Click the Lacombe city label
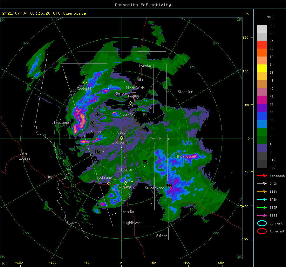The height and width of the screenshot is (267, 286). (137, 80)
